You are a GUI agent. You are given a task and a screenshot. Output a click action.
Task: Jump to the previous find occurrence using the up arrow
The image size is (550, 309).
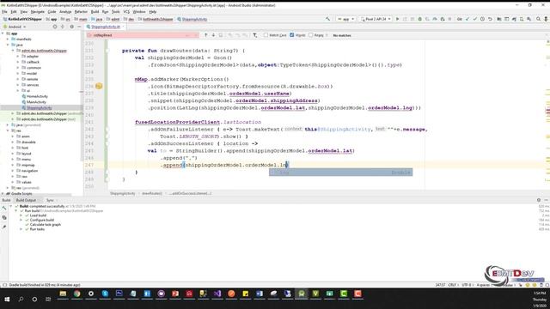(x=206, y=35)
